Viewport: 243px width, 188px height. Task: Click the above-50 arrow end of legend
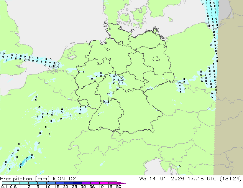tap(121, 183)
